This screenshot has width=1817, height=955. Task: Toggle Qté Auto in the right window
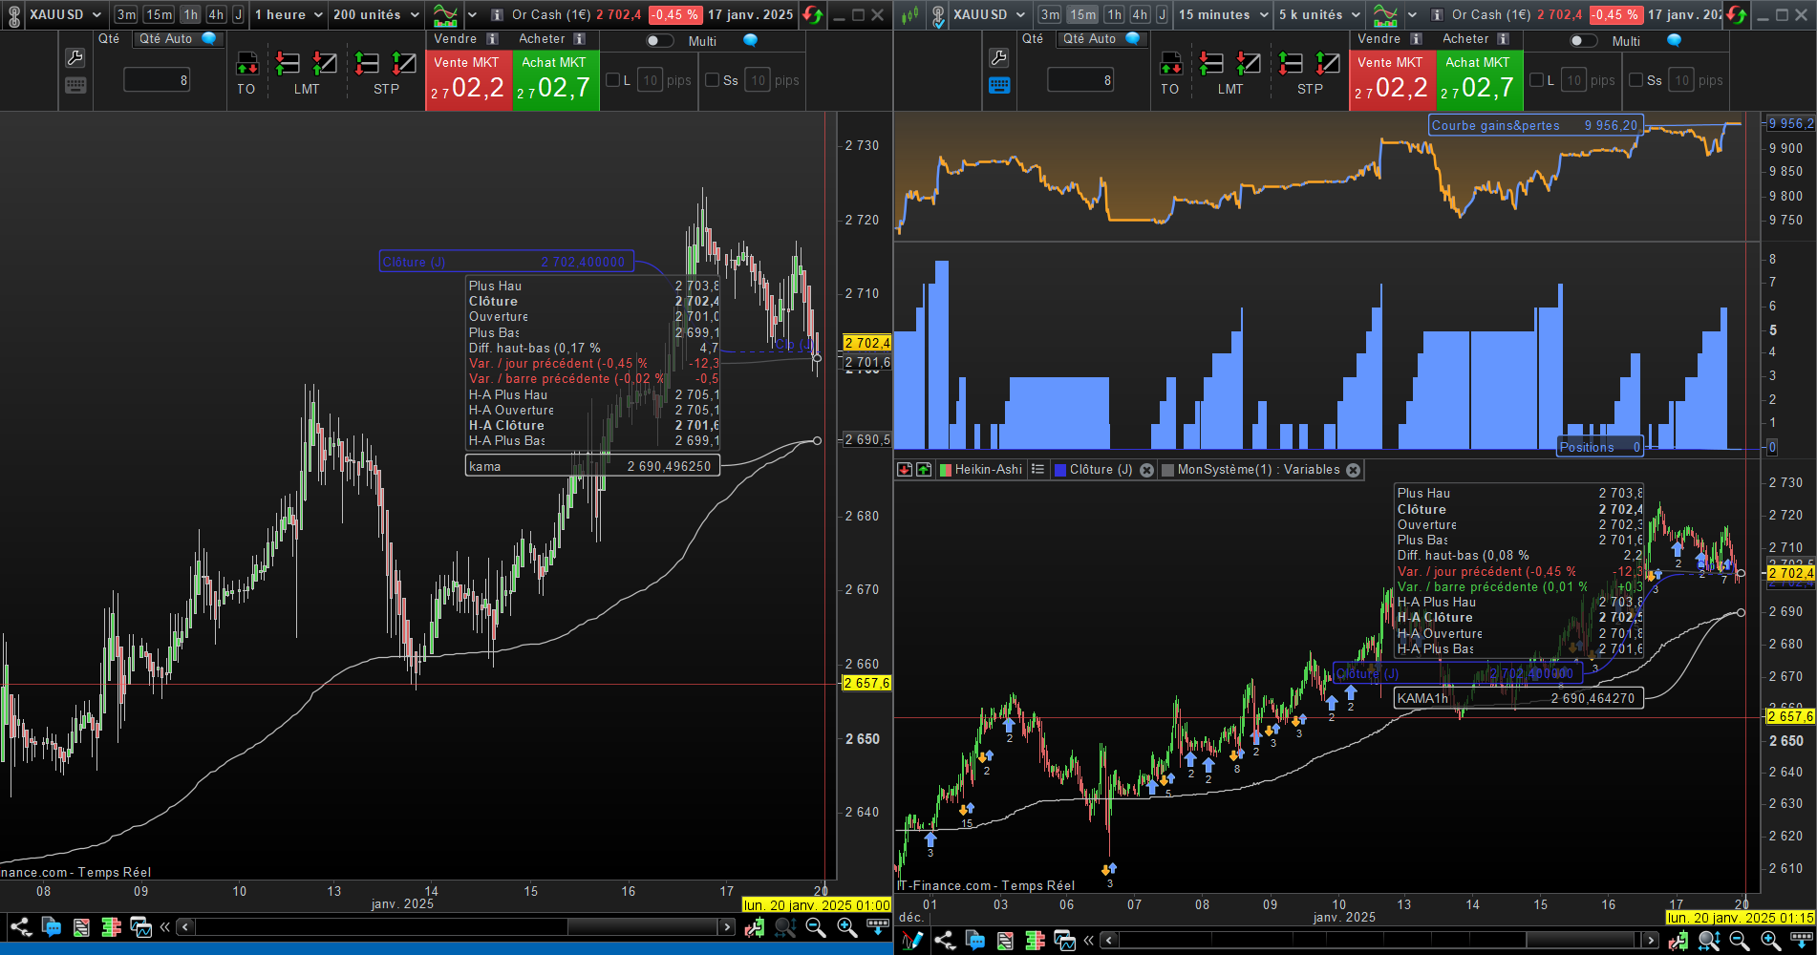click(1101, 39)
